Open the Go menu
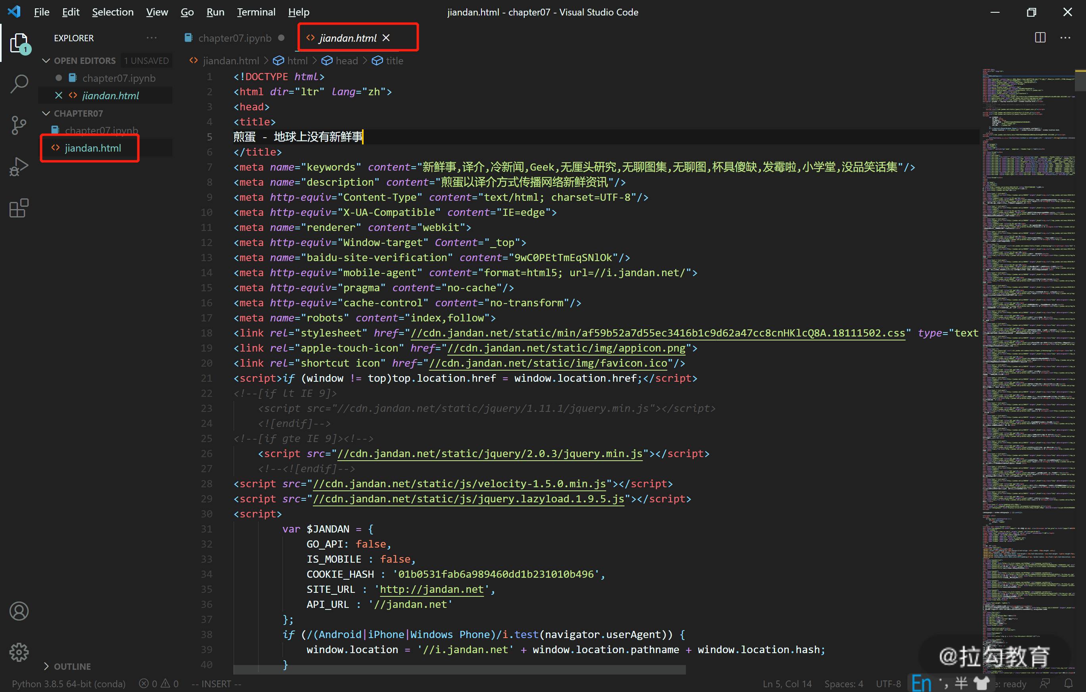Viewport: 1086px width, 692px height. click(187, 12)
